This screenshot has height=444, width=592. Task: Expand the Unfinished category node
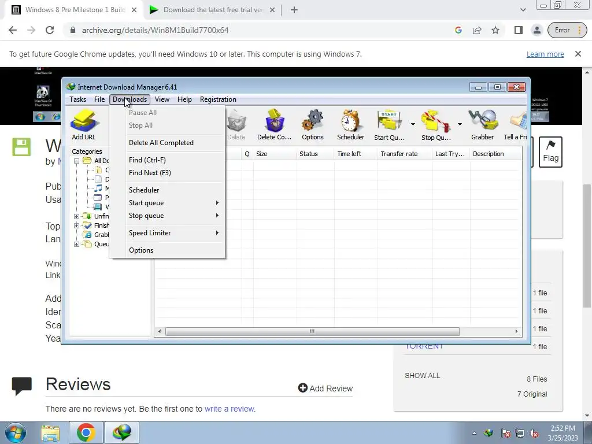click(x=76, y=216)
